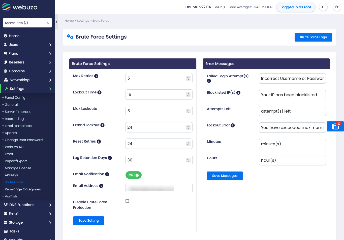Show info for Blacklisted IP(s)

(238, 93)
